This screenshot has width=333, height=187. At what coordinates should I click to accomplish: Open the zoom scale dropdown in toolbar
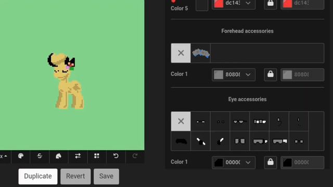[x=4, y=156]
